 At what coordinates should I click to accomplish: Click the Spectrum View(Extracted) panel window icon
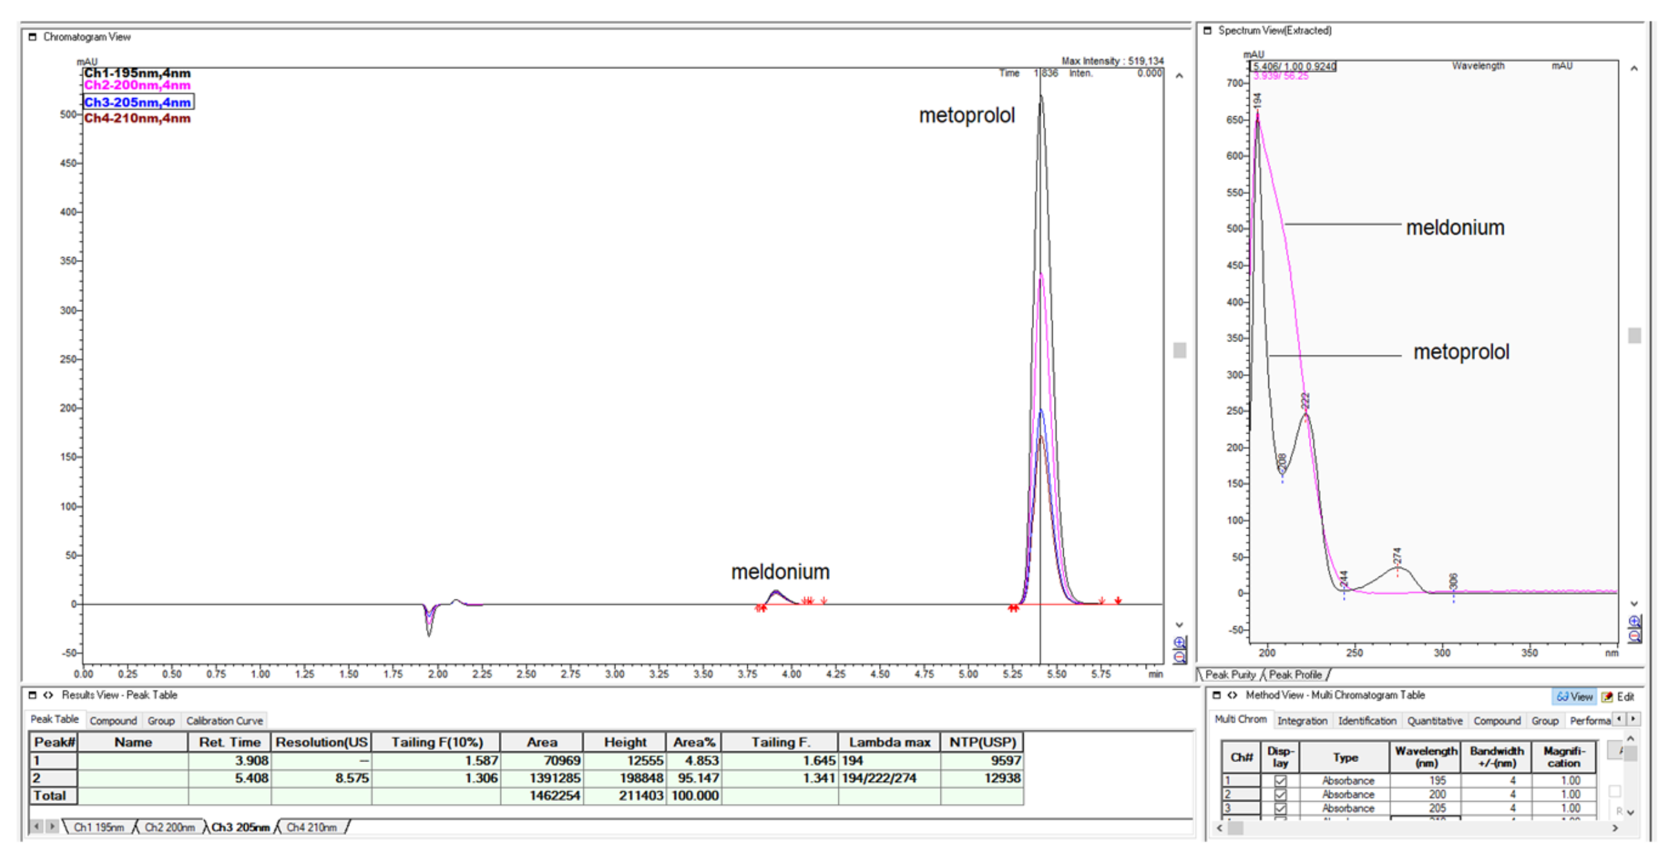(1208, 30)
